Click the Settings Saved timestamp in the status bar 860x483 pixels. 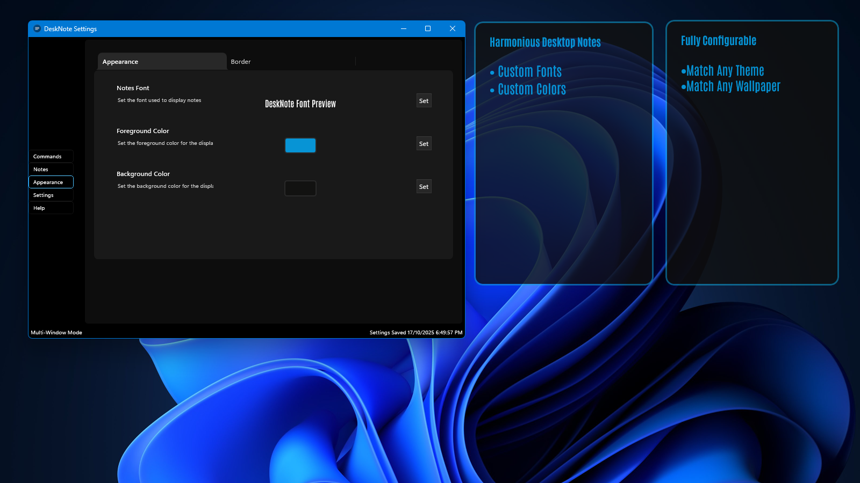coord(415,332)
